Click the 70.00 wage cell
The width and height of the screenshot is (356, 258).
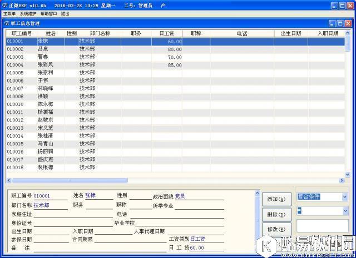tap(167, 57)
